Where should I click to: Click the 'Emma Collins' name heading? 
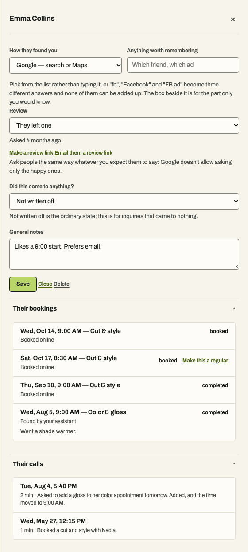pos(32,19)
